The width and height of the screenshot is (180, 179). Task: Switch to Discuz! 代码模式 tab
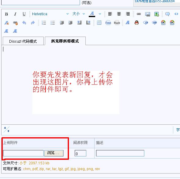23,41
